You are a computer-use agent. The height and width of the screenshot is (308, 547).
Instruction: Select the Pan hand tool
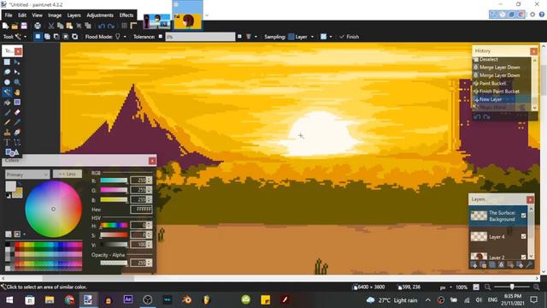tap(17, 92)
